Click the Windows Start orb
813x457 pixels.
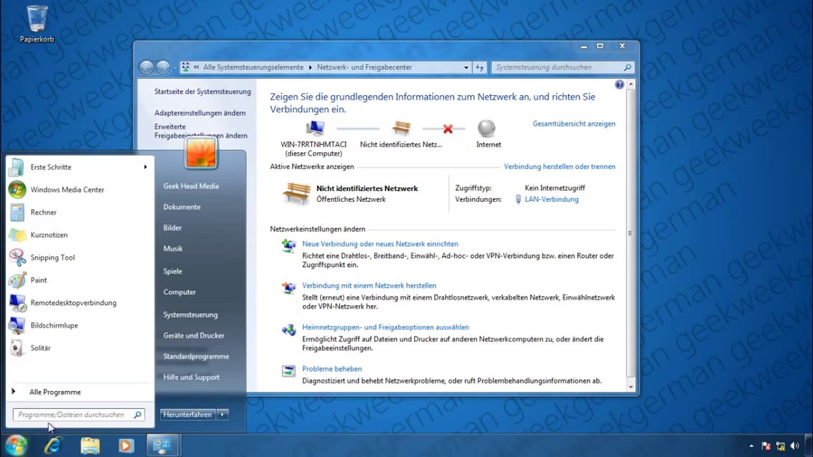click(16, 446)
